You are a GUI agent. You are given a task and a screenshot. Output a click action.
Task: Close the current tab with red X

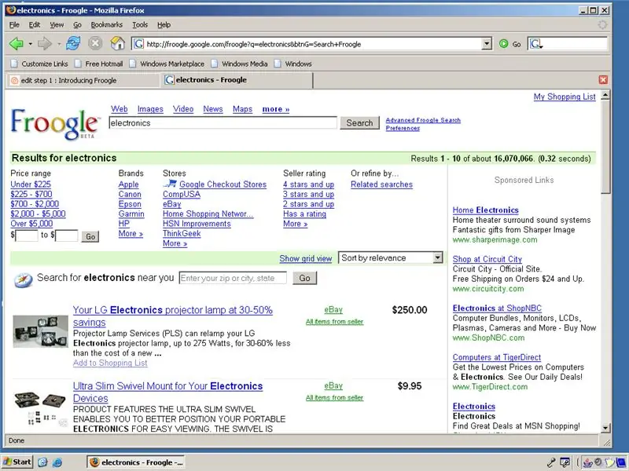tap(603, 80)
